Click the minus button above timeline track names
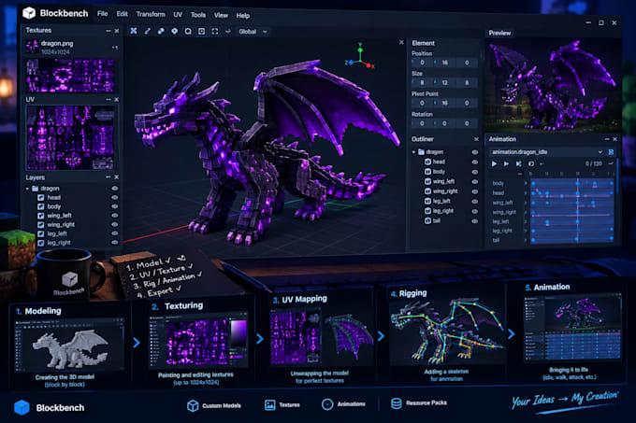The image size is (636, 423). 520,174
